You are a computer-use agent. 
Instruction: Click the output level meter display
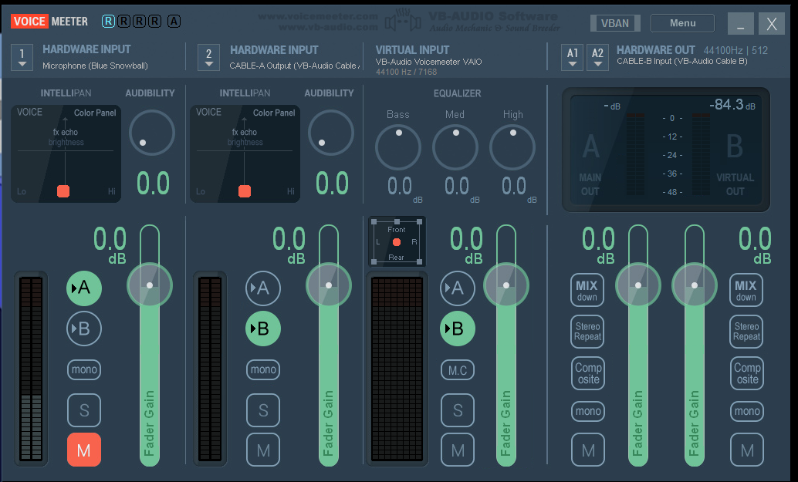point(666,150)
